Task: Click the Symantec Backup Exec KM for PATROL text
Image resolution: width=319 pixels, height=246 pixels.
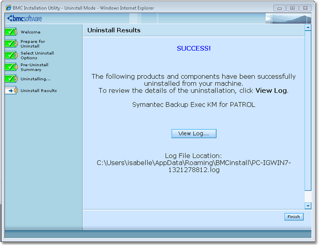Action: point(194,104)
